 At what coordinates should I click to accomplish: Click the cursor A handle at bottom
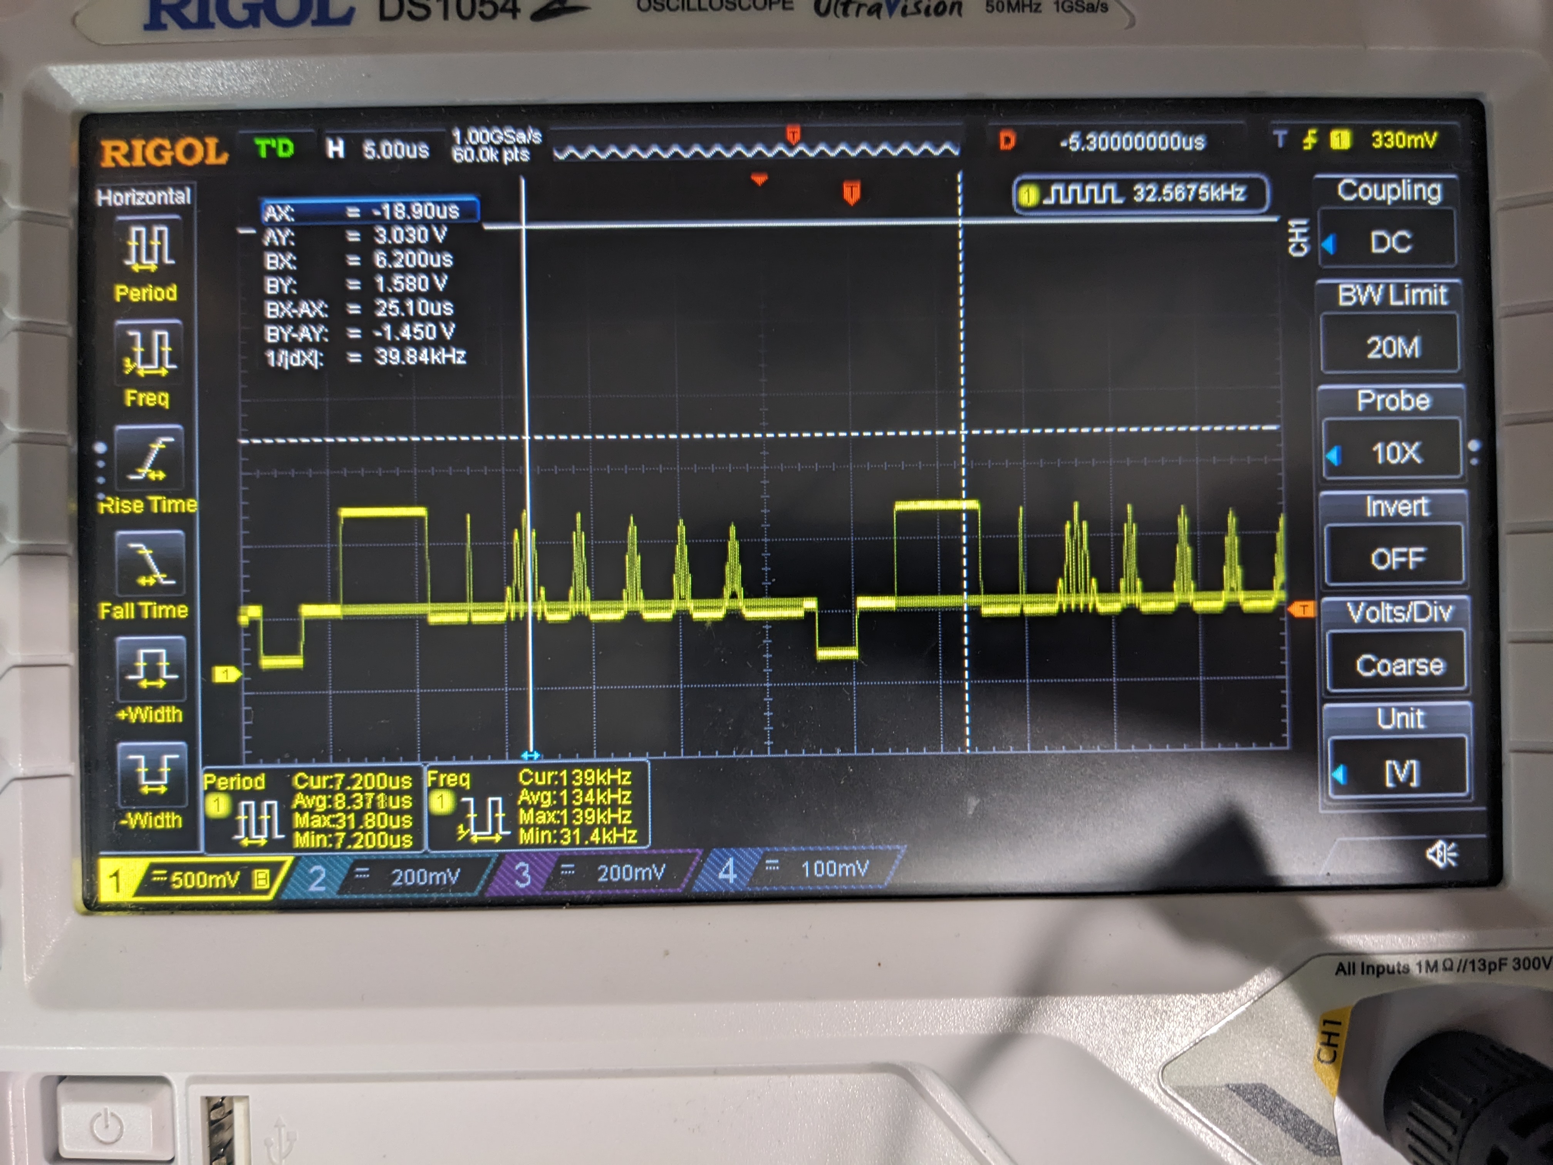click(531, 755)
